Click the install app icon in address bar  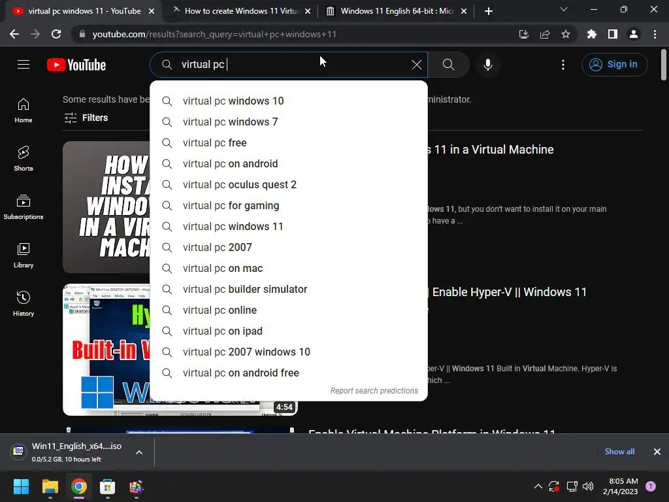(x=523, y=34)
